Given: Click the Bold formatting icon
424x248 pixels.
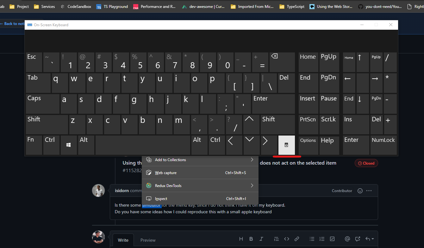Looking at the screenshot, I should click(x=251, y=239).
